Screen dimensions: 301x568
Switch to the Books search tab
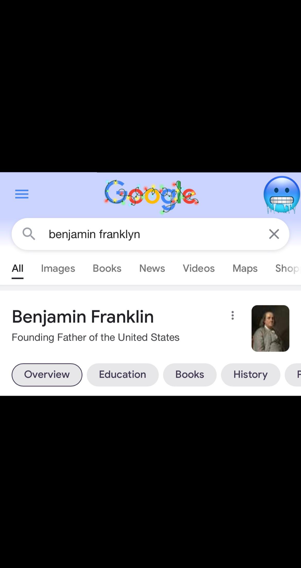point(107,268)
